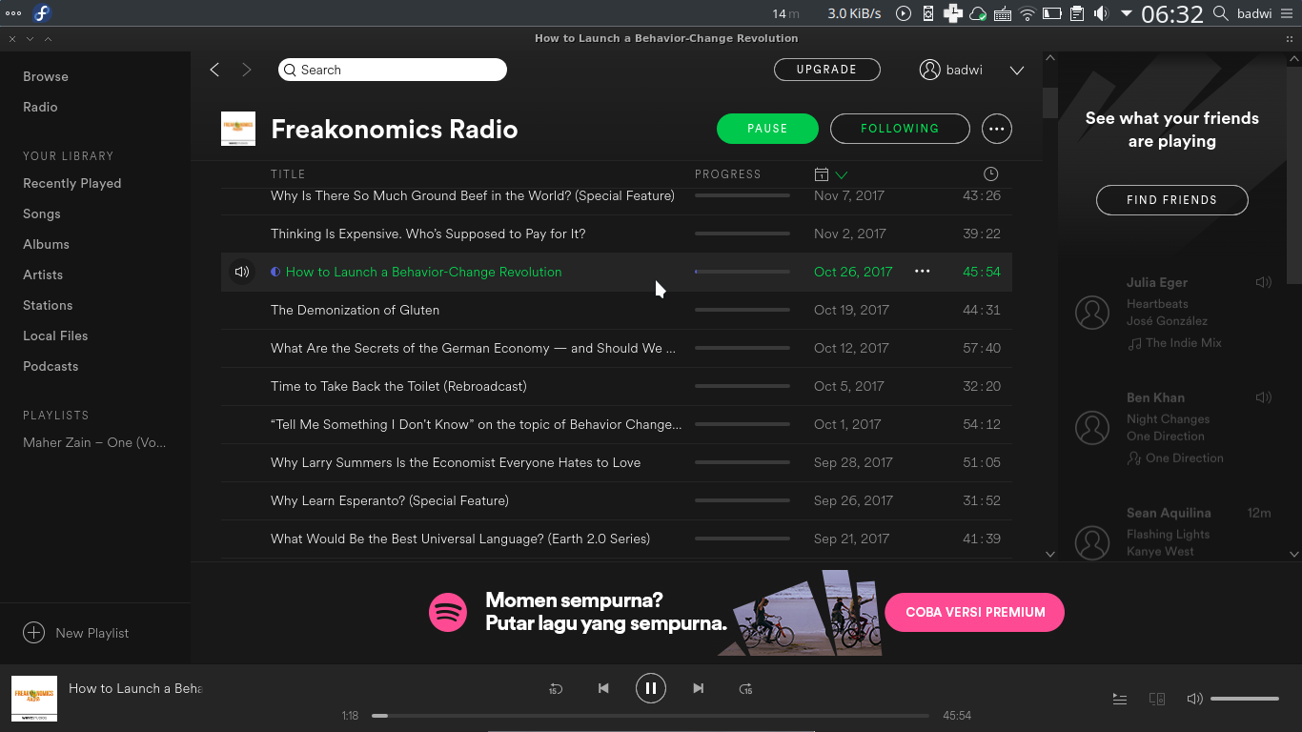Click the episode list scrollbar down arrow

tap(1050, 554)
